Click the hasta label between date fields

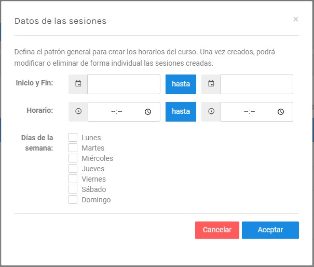click(181, 84)
